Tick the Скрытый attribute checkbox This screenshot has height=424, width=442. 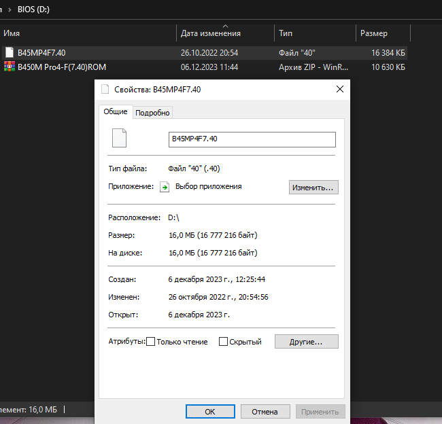pyautogui.click(x=223, y=342)
